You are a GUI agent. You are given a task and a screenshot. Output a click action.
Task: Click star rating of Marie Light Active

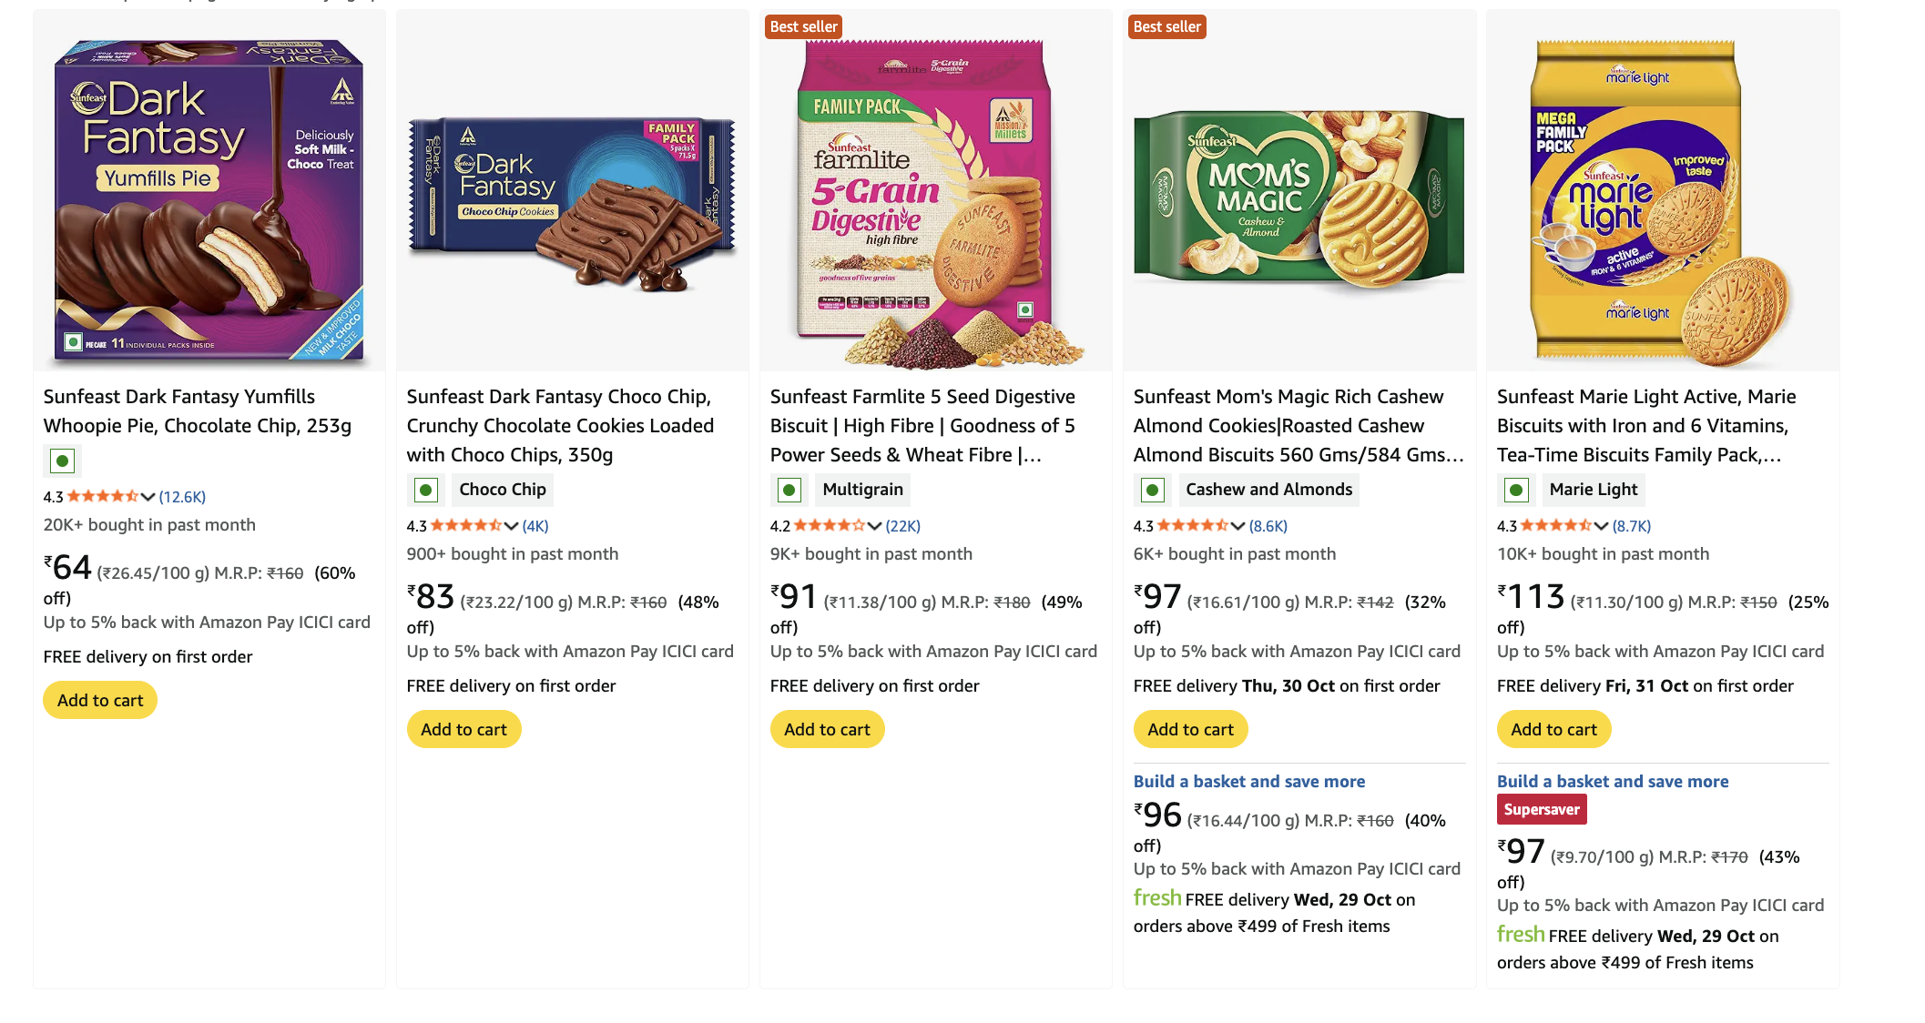pos(1555,526)
